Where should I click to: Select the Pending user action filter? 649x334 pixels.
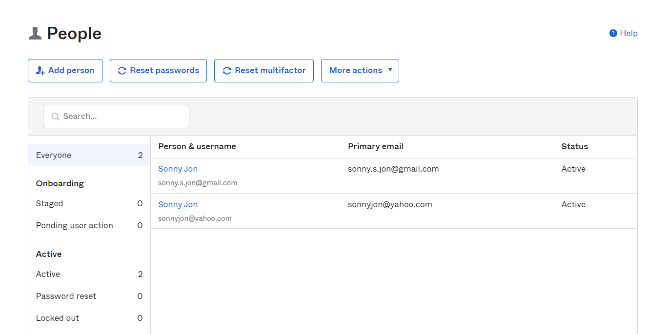coord(74,225)
